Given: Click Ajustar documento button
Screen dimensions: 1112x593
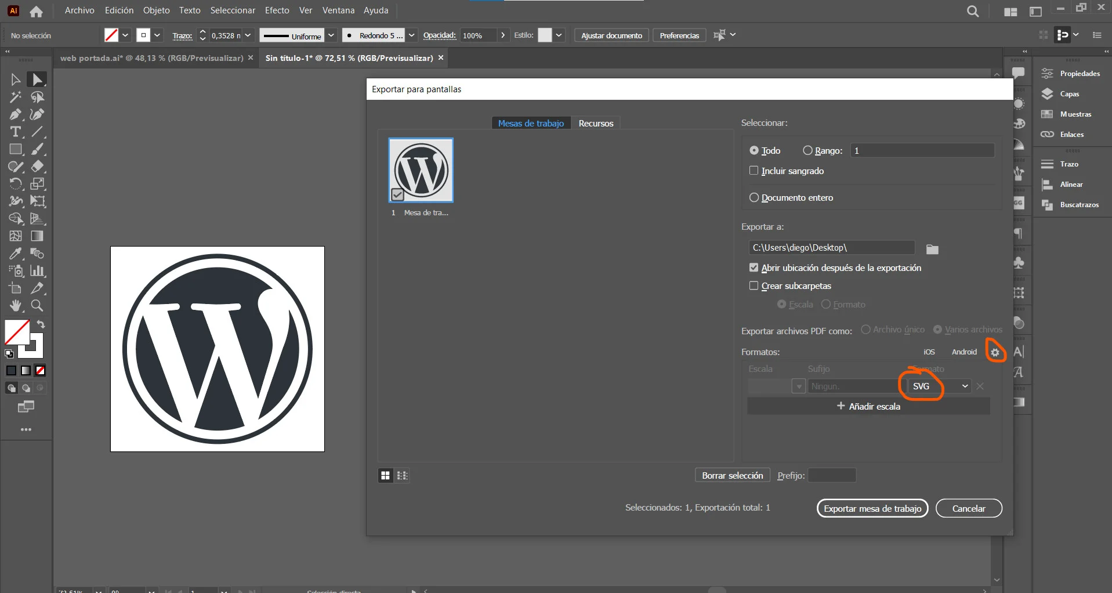Looking at the screenshot, I should tap(611, 35).
